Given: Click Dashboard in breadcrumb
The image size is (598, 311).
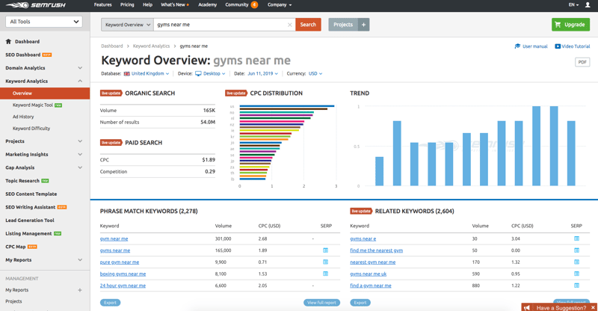Looking at the screenshot, I should click(x=111, y=46).
